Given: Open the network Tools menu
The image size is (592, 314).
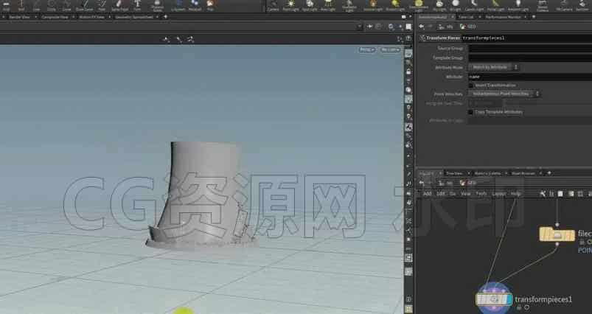Looking at the screenshot, I should (x=481, y=194).
